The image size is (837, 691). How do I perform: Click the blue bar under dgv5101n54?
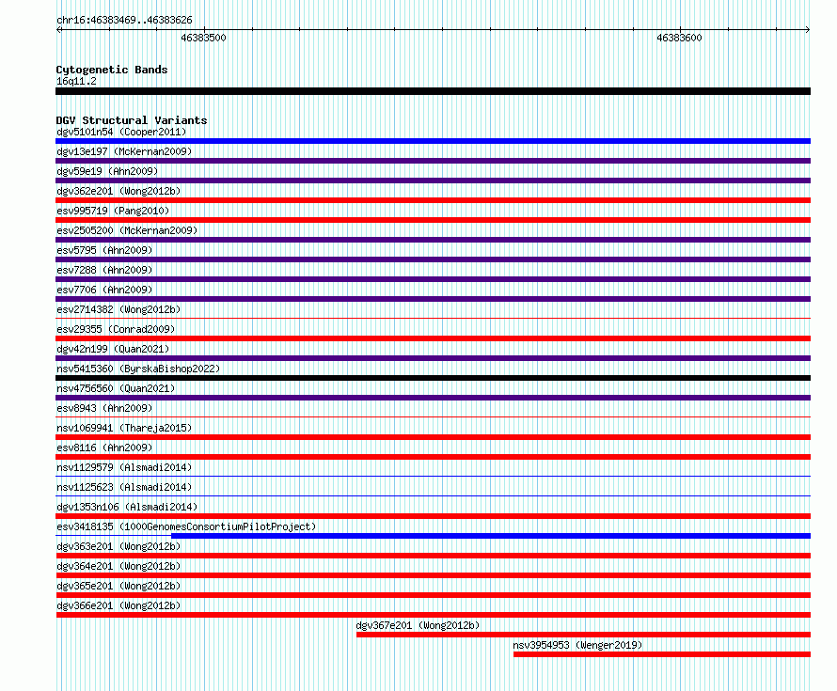[x=433, y=141]
